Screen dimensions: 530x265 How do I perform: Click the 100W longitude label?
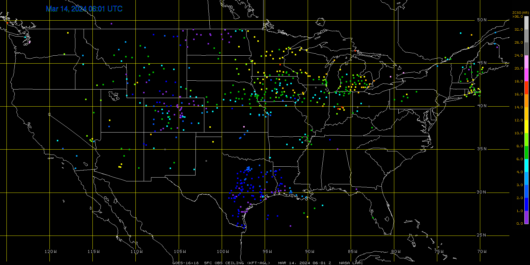223,251
